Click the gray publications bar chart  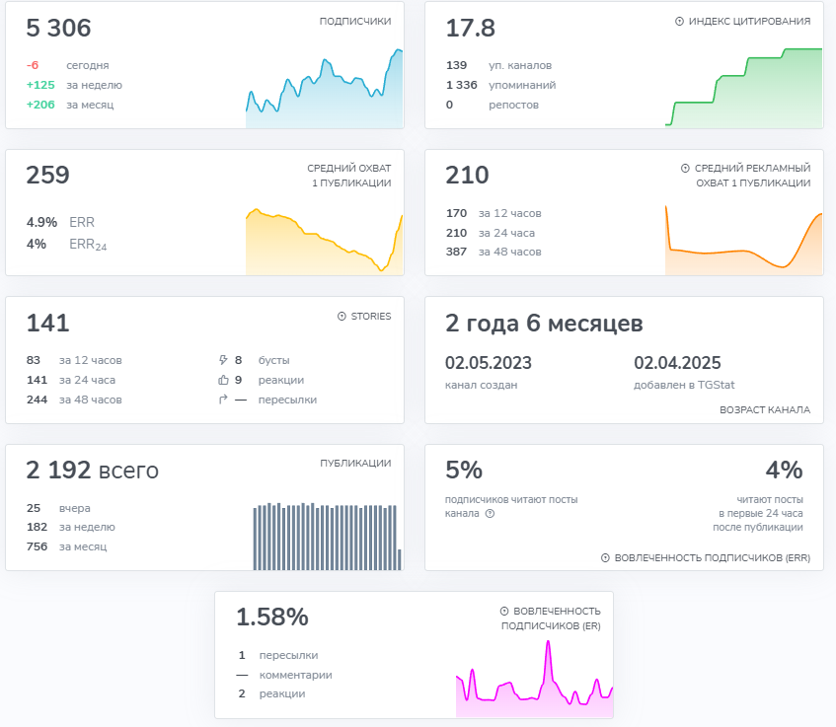(x=326, y=537)
